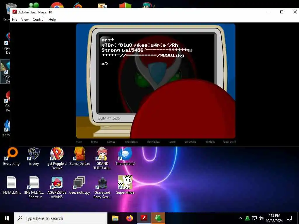Select the 'deez nuts spy' desktop icon

pyautogui.click(x=80, y=185)
